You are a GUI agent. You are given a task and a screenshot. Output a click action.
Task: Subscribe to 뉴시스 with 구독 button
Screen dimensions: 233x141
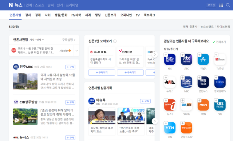70,138
